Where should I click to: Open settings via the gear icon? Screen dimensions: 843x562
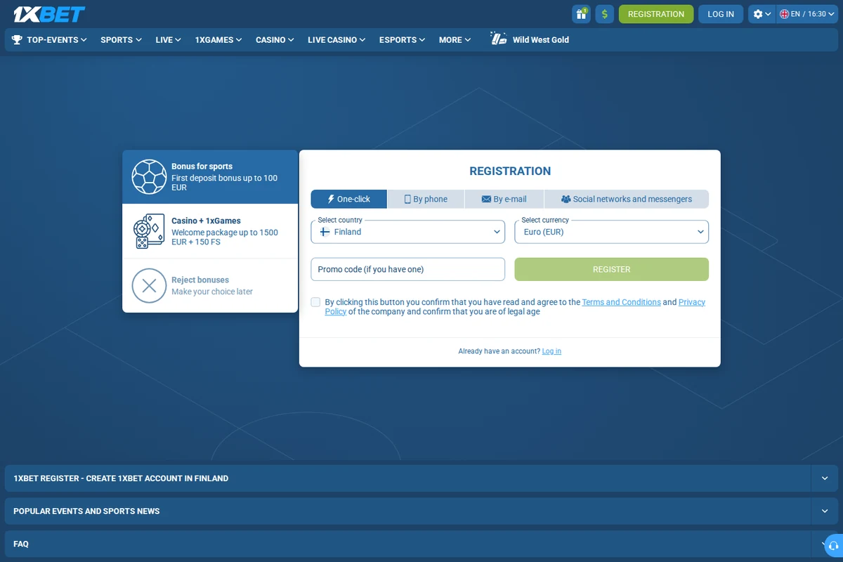(x=762, y=14)
